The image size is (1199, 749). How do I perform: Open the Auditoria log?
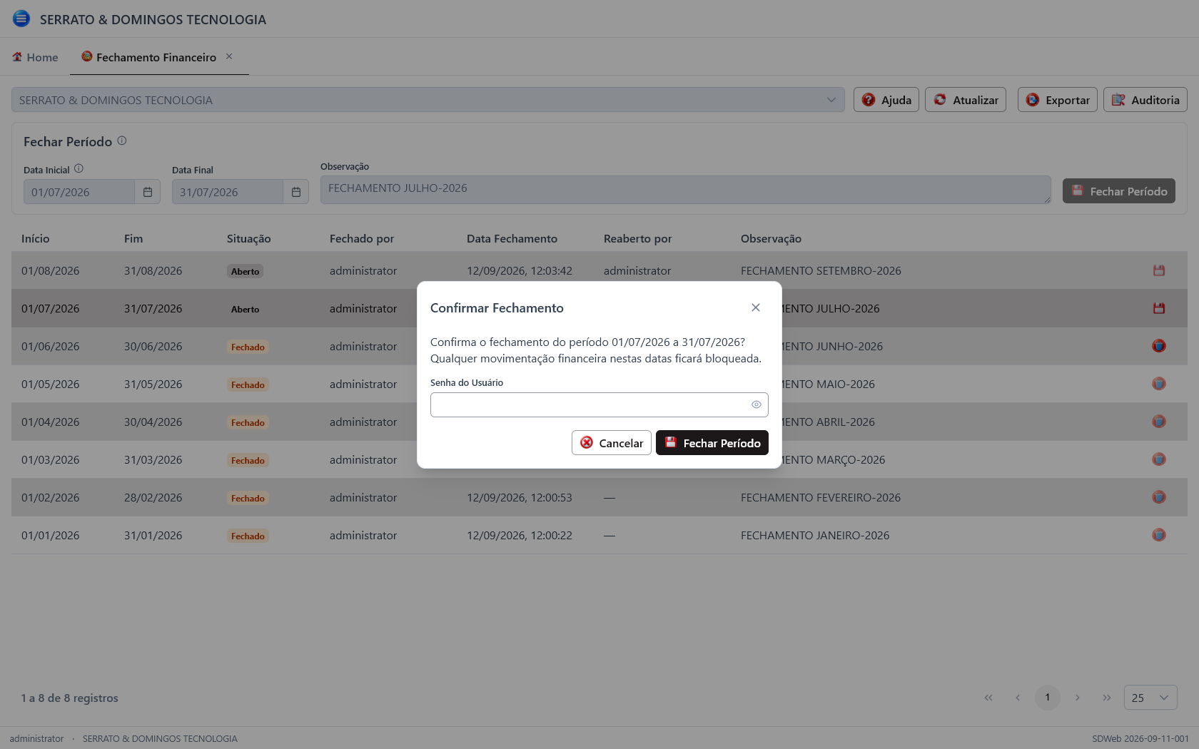[1145, 100]
